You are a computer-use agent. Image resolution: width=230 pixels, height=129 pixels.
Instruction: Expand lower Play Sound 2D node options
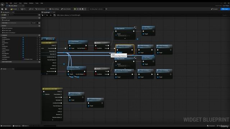[x=125, y=68]
